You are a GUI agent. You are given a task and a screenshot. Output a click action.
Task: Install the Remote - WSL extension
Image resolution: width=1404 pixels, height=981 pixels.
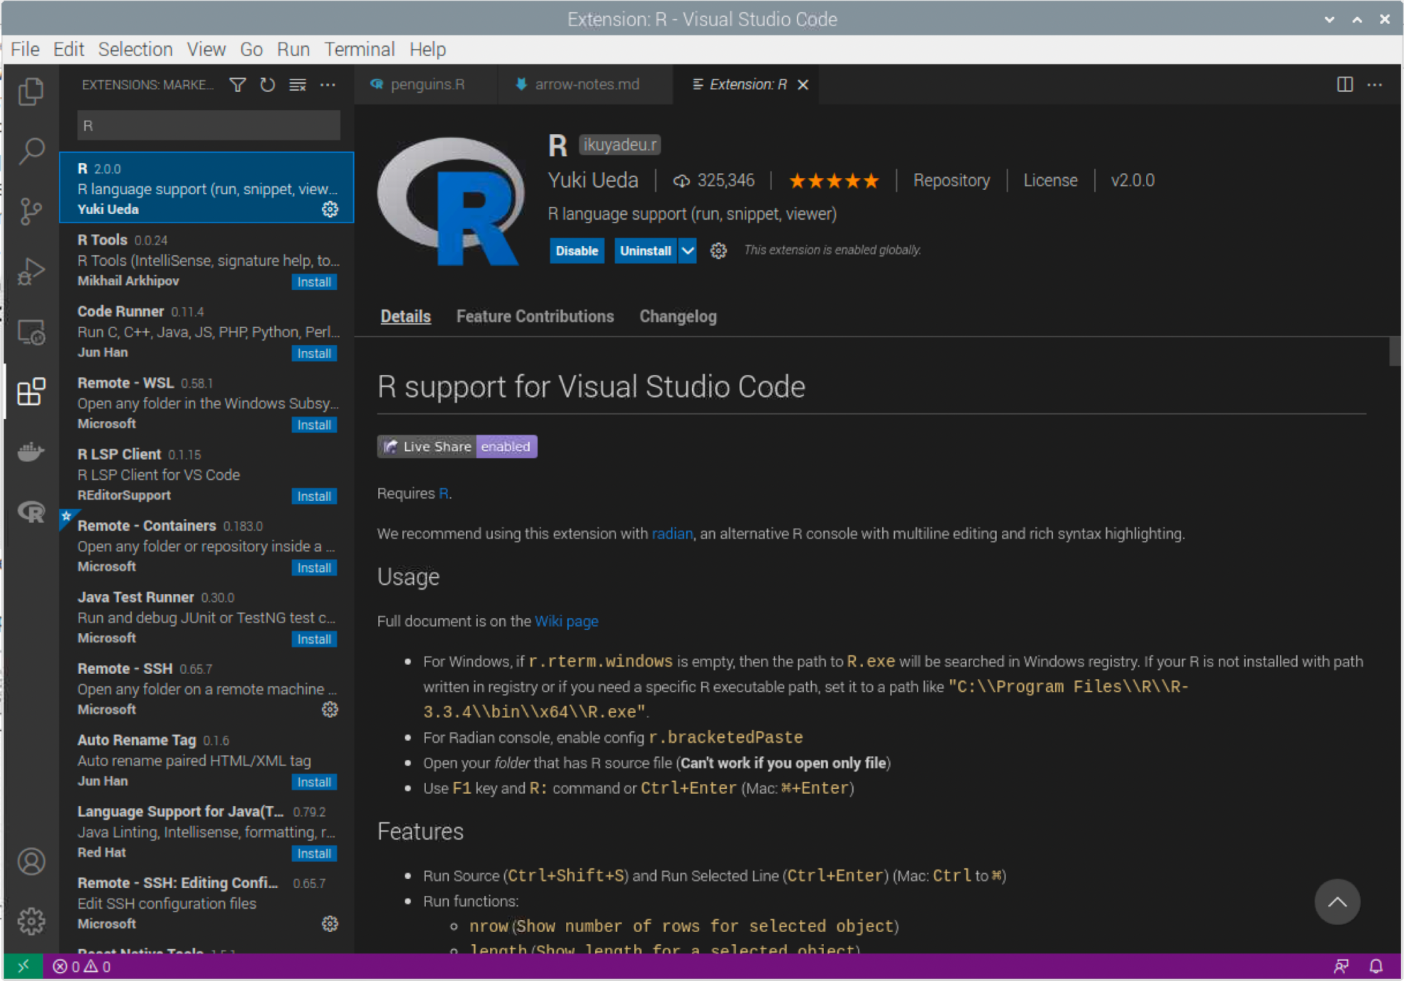(x=313, y=425)
